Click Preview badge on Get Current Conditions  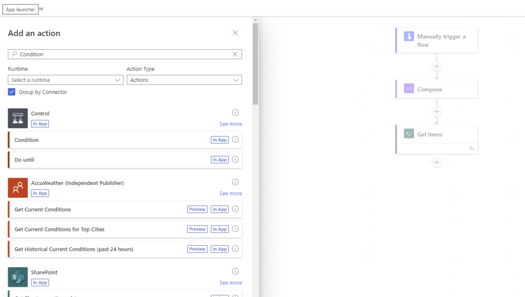[x=197, y=209]
